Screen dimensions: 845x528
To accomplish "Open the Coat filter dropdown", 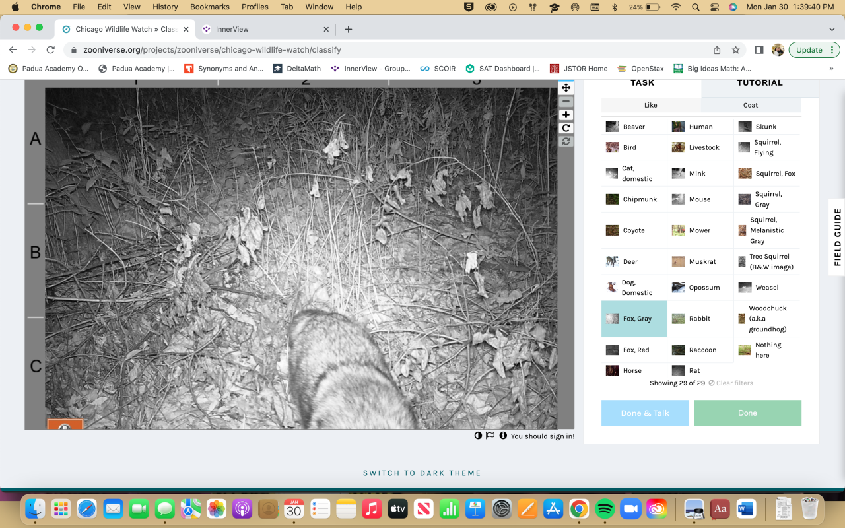I will (x=751, y=105).
